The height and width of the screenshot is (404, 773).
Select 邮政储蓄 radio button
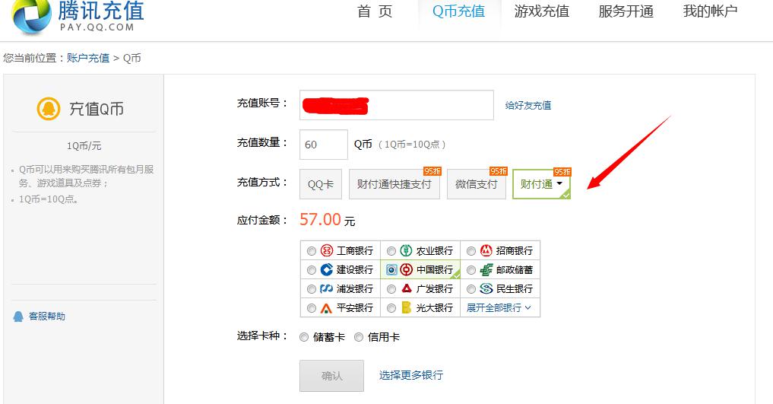pyautogui.click(x=470, y=270)
